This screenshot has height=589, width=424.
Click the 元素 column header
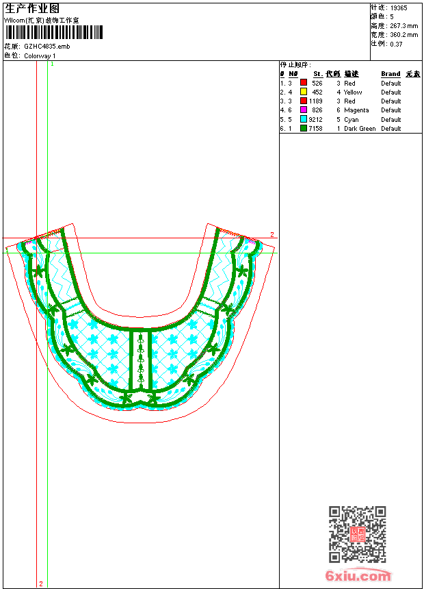click(x=413, y=74)
